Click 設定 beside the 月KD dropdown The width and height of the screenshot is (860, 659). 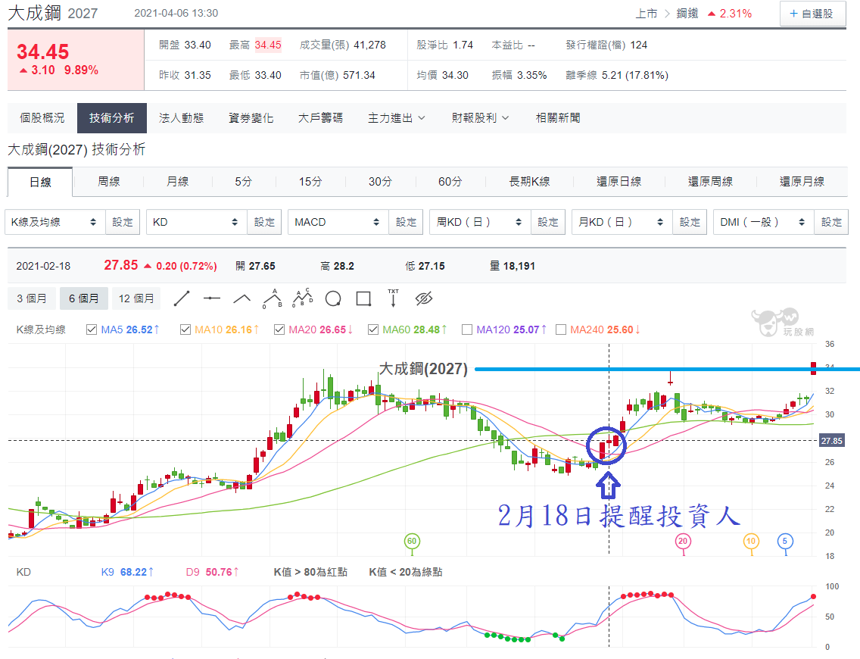690,222
